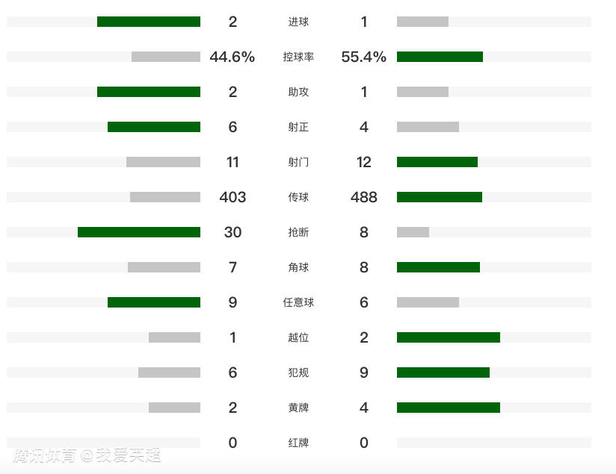Click the 任意球 row label
The image size is (616, 474).
298,302
